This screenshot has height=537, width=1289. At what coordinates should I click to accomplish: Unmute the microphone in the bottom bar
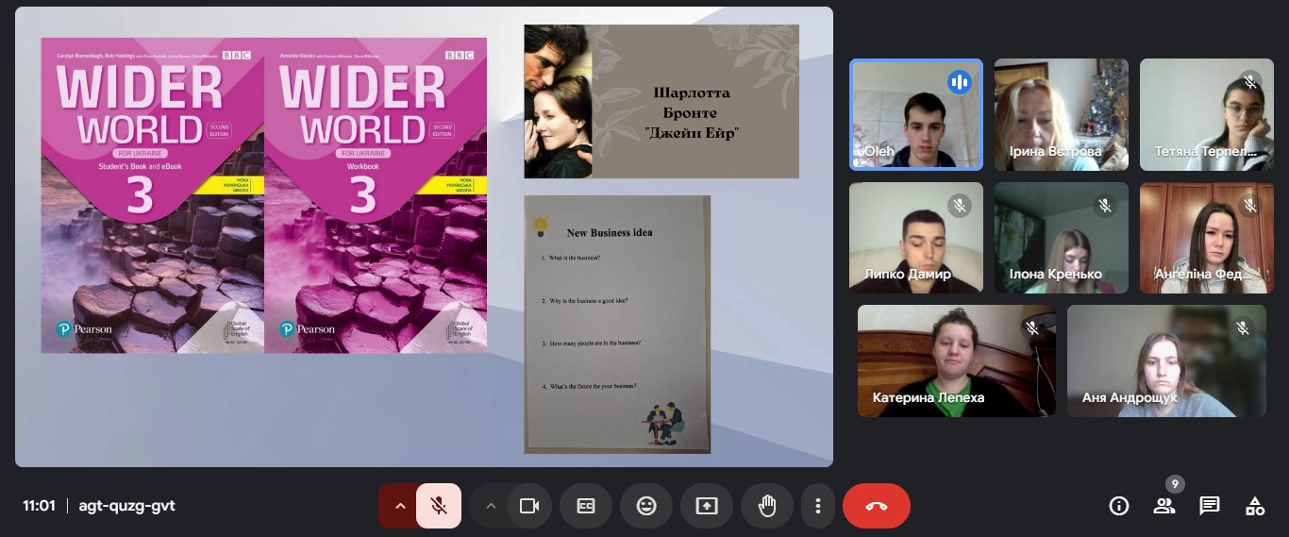(x=439, y=506)
